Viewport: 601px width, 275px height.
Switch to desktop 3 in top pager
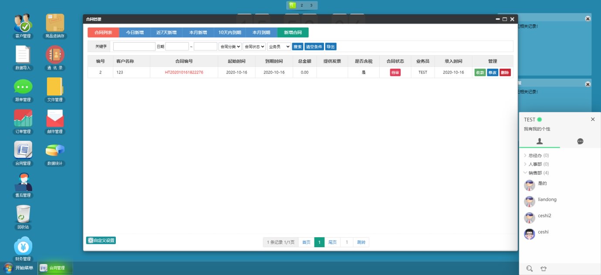(311, 5)
